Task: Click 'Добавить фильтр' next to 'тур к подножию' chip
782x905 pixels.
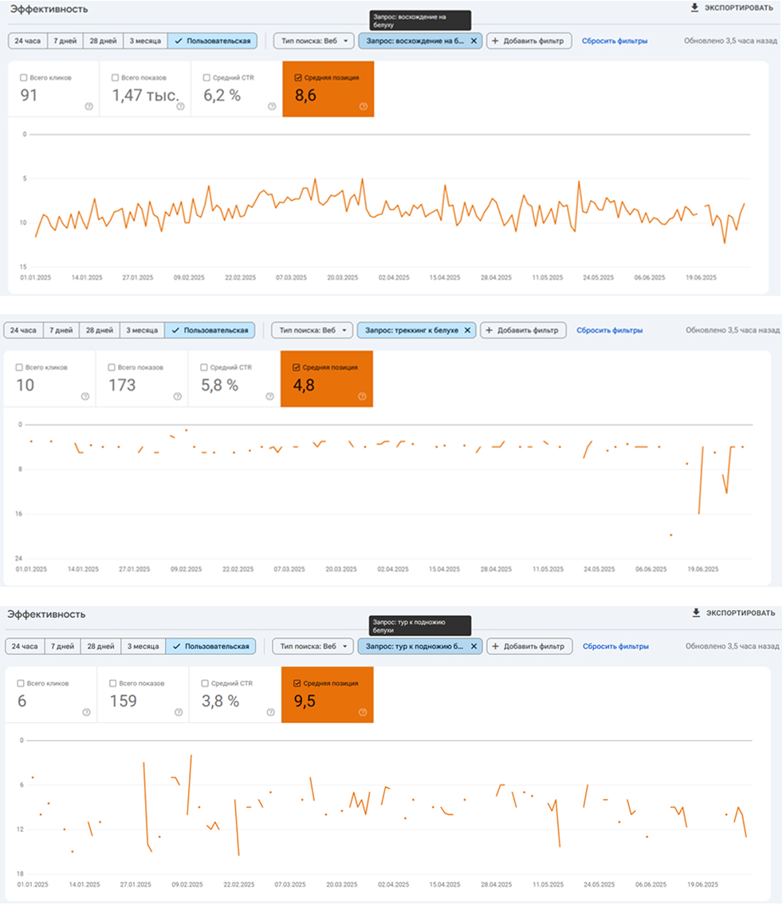Action: tap(529, 646)
